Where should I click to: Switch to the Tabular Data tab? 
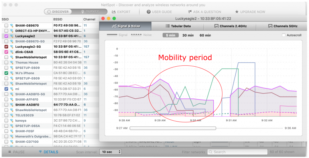pos(178,26)
